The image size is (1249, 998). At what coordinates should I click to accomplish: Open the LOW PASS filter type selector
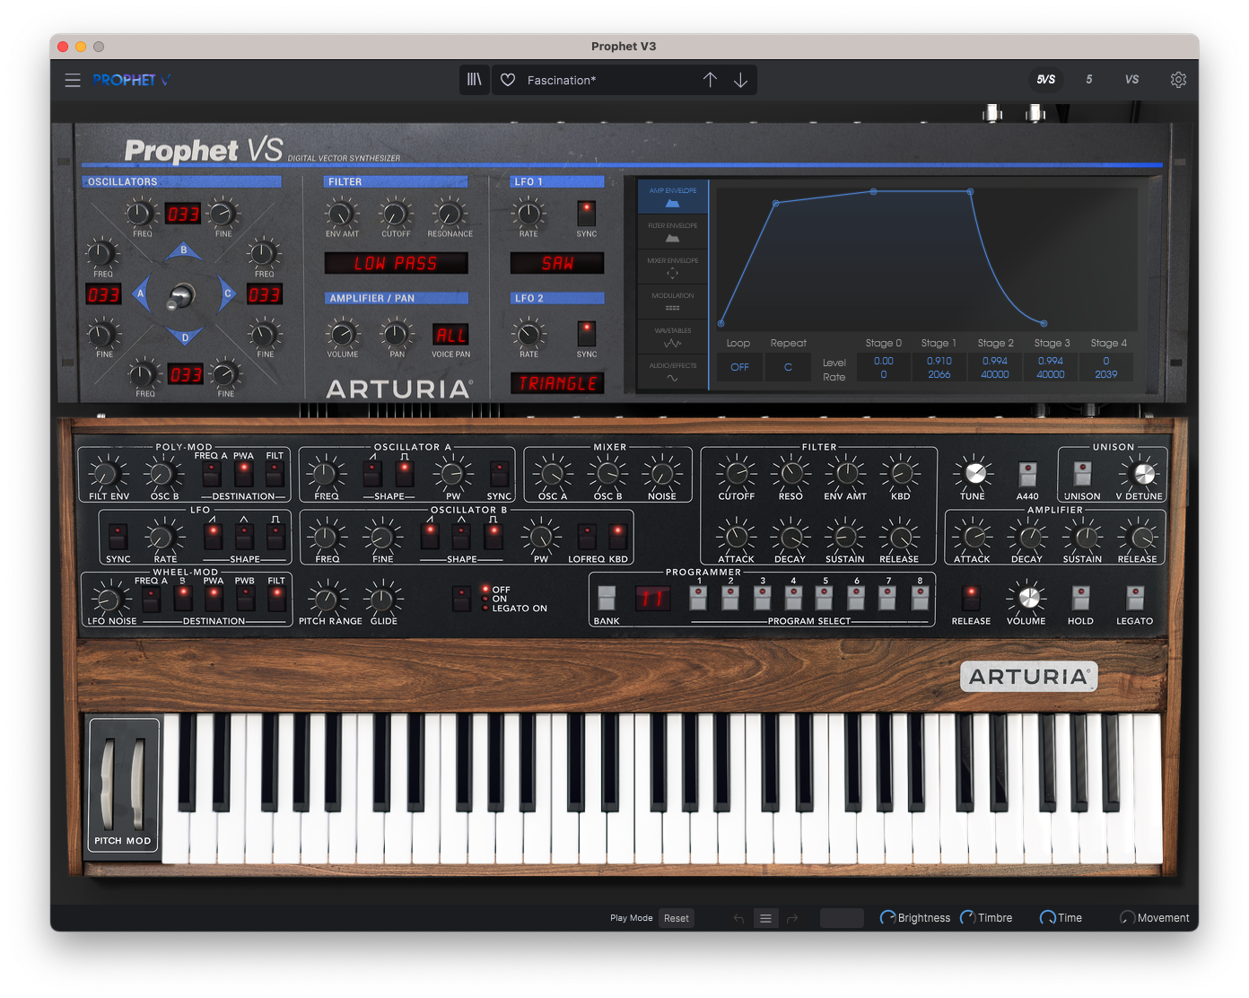(x=396, y=263)
